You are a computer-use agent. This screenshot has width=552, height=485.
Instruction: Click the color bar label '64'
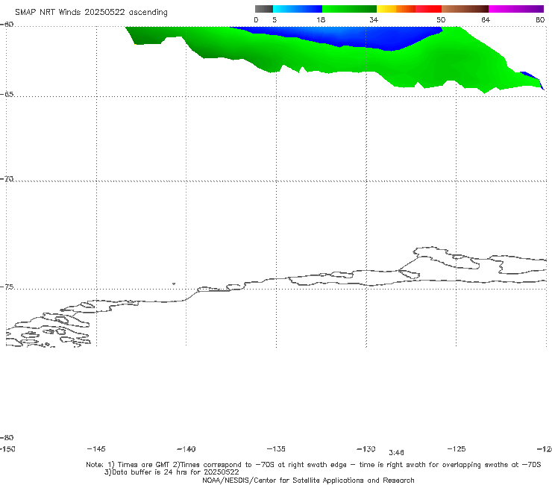pyautogui.click(x=486, y=19)
